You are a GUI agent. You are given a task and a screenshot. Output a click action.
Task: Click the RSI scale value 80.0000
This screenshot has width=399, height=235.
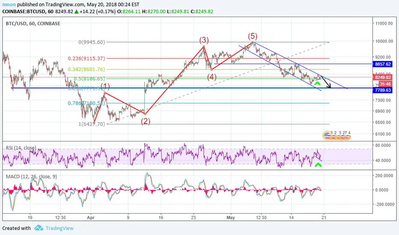pos(383,145)
